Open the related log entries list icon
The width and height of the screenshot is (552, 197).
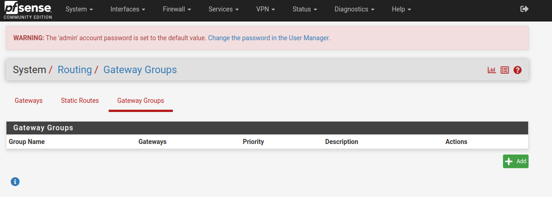pyautogui.click(x=505, y=70)
